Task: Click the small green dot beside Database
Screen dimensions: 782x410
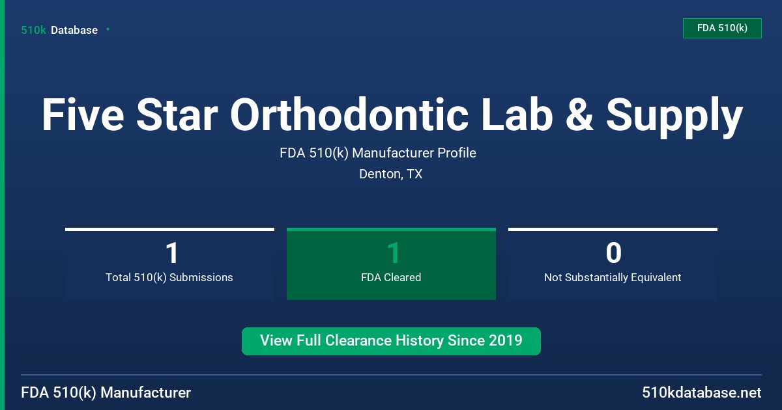Action: tap(108, 29)
